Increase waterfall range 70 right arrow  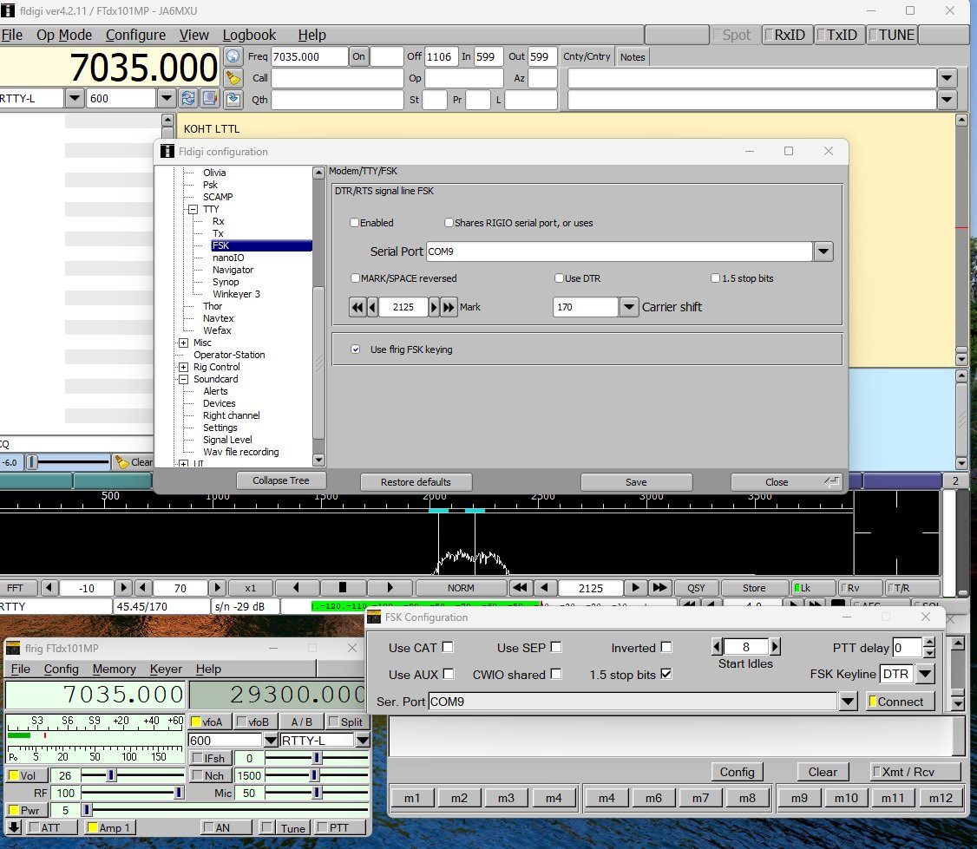pos(217,587)
